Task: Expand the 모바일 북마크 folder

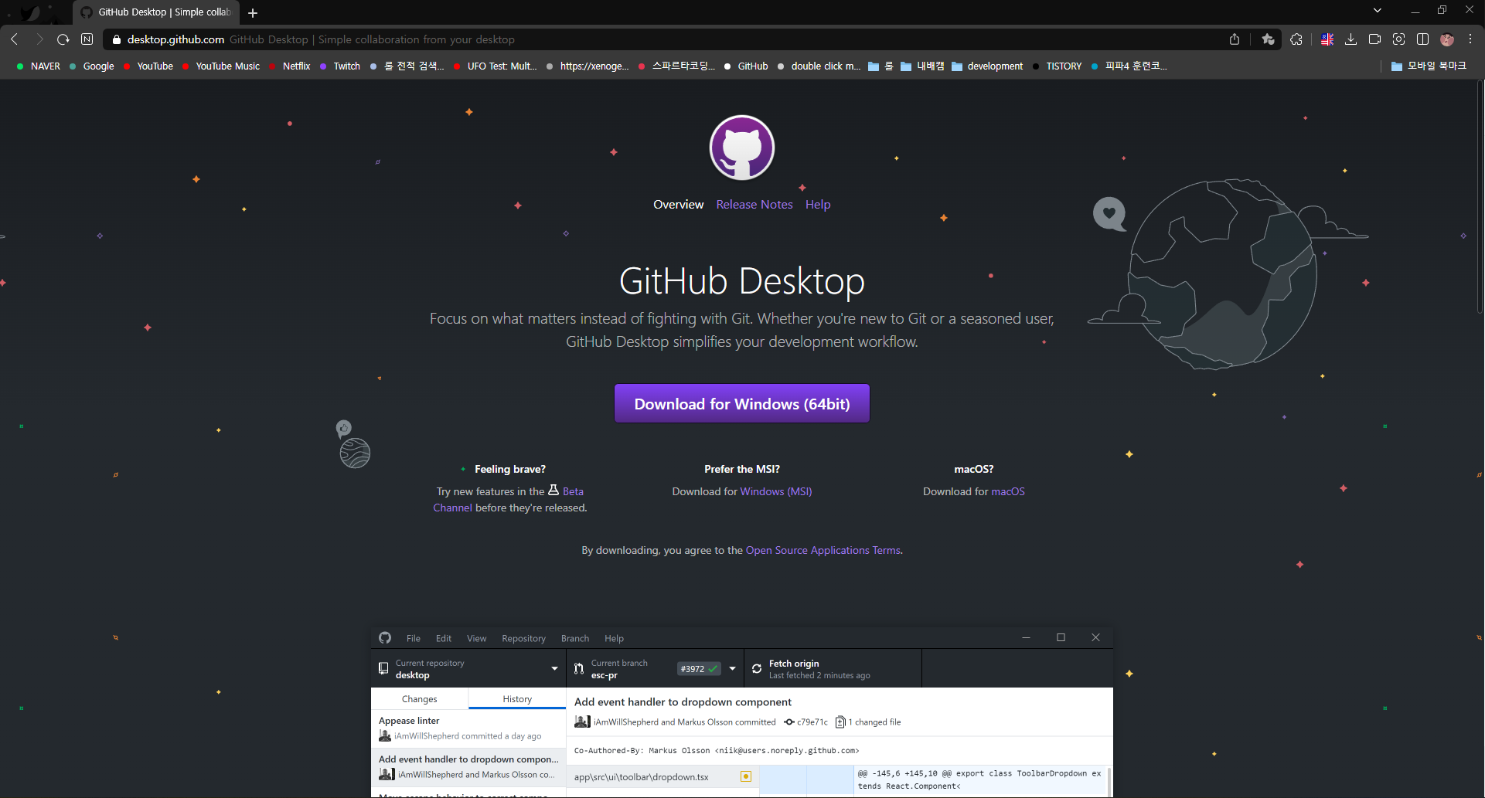Action: [1429, 66]
